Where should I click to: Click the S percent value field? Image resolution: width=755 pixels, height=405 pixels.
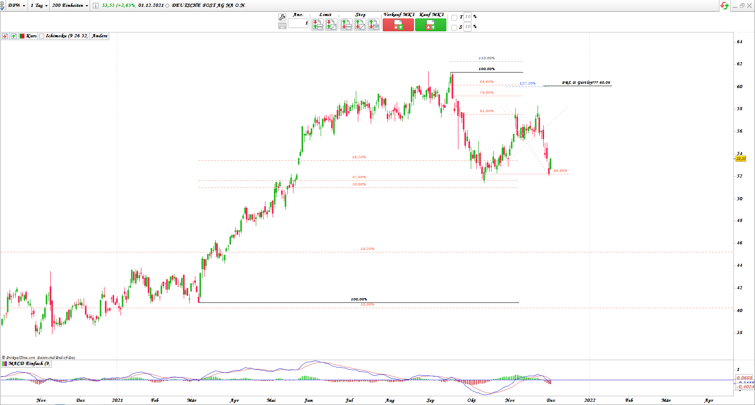pyautogui.click(x=468, y=27)
